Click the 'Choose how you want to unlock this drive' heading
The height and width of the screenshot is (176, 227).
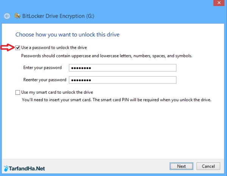coord(67,35)
